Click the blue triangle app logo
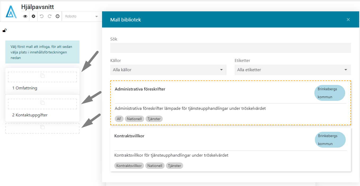The width and height of the screenshot is (360, 186). click(11, 12)
